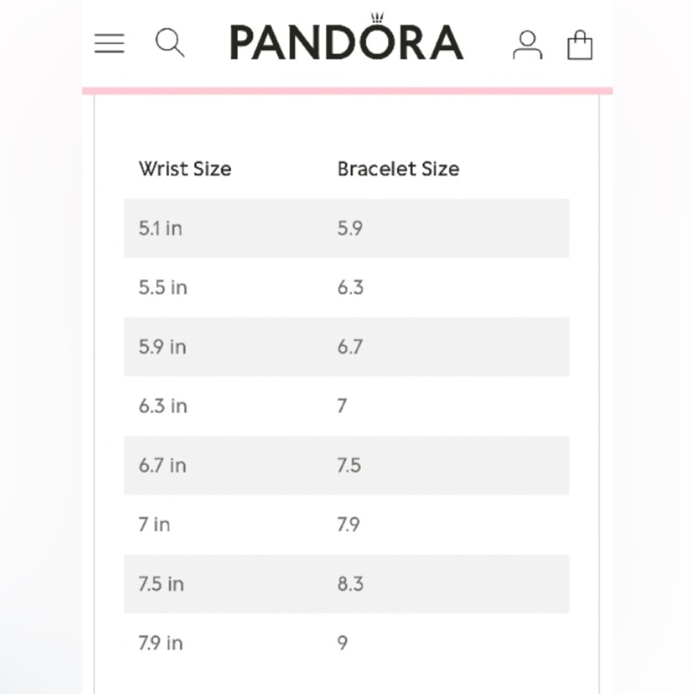
Task: Open the account profile icon
Action: [x=527, y=44]
